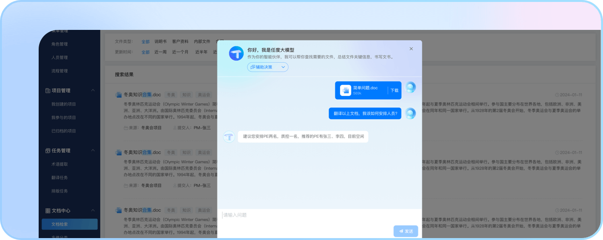Click the 任度大模型 logo in chat header
The width and height of the screenshot is (603, 240).
[x=236, y=53]
